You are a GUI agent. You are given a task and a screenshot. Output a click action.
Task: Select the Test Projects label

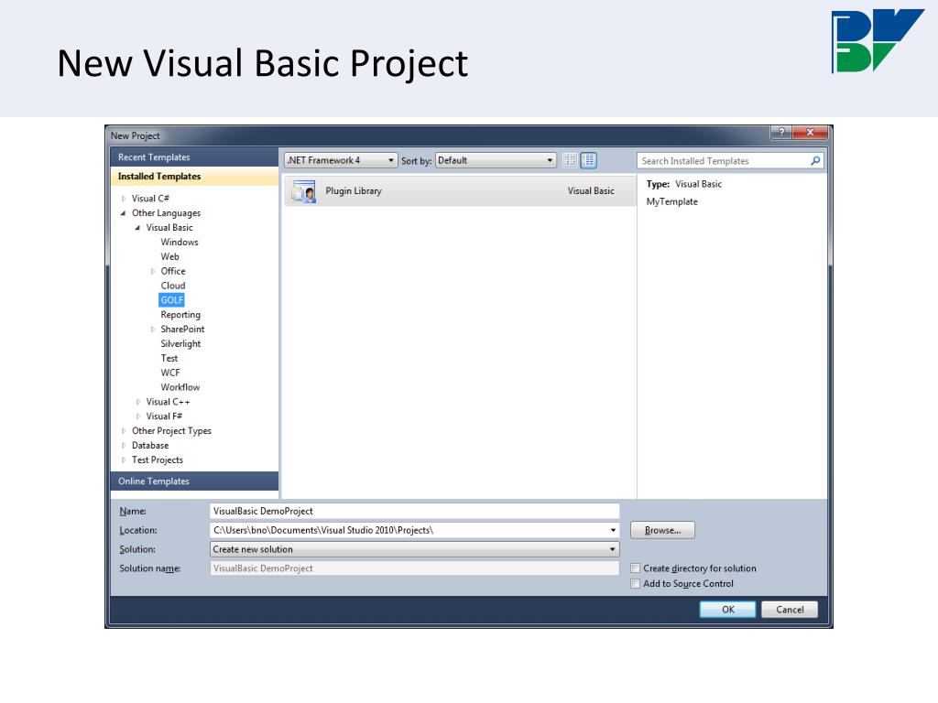tap(158, 460)
